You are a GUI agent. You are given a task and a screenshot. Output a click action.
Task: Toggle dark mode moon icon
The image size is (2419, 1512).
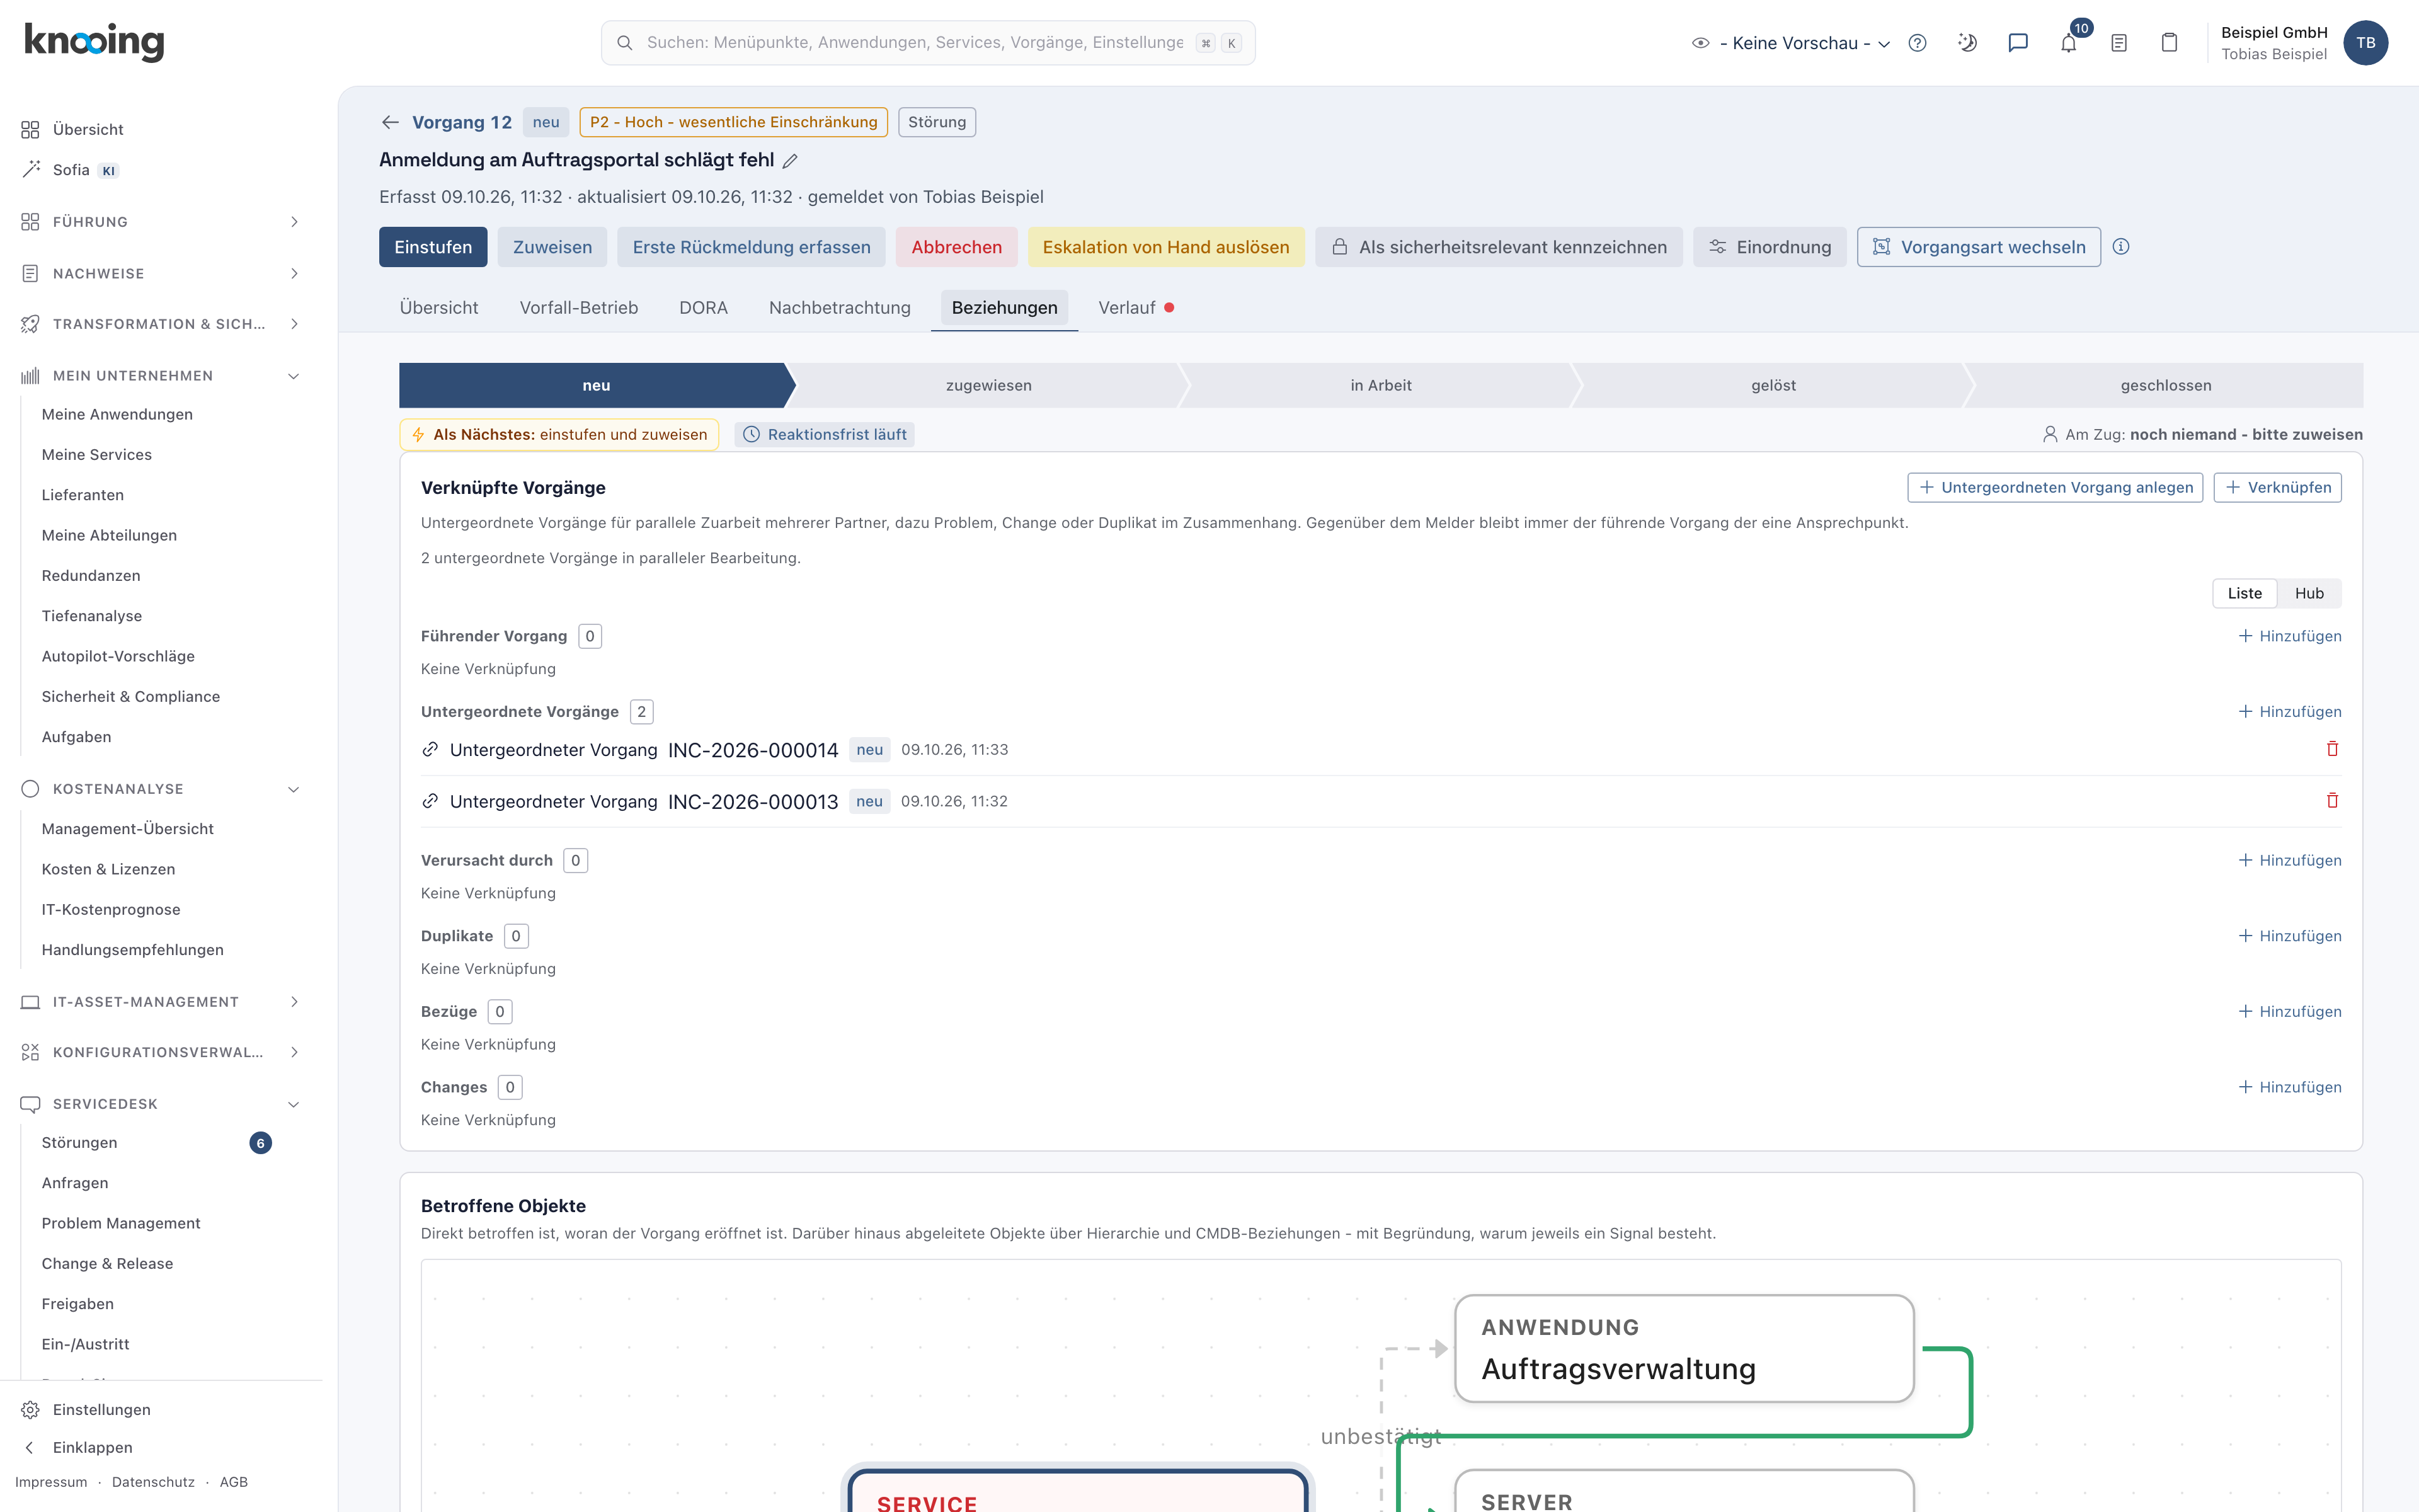pos(1967,43)
